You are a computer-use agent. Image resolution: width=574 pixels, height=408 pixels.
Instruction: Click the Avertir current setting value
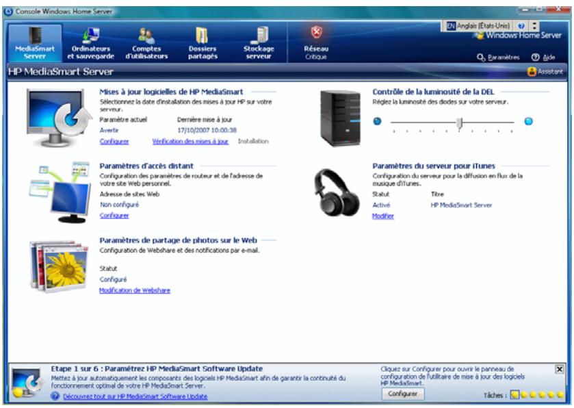[x=109, y=130]
